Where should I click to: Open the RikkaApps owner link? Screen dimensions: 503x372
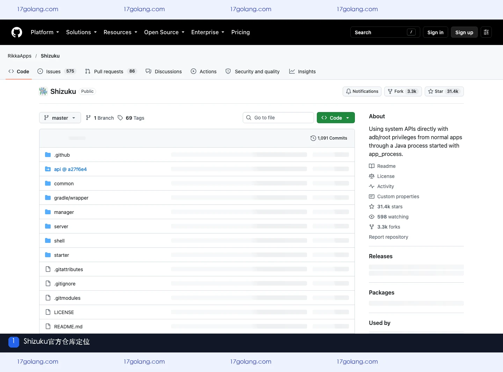pos(20,56)
